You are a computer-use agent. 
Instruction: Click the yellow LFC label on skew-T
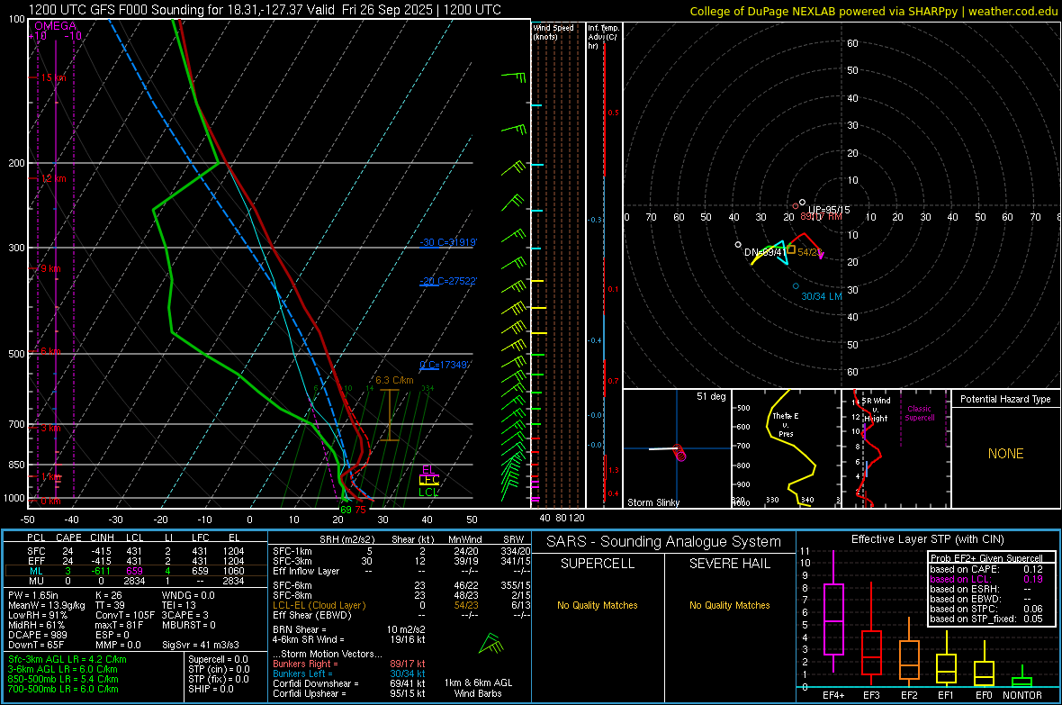click(428, 480)
